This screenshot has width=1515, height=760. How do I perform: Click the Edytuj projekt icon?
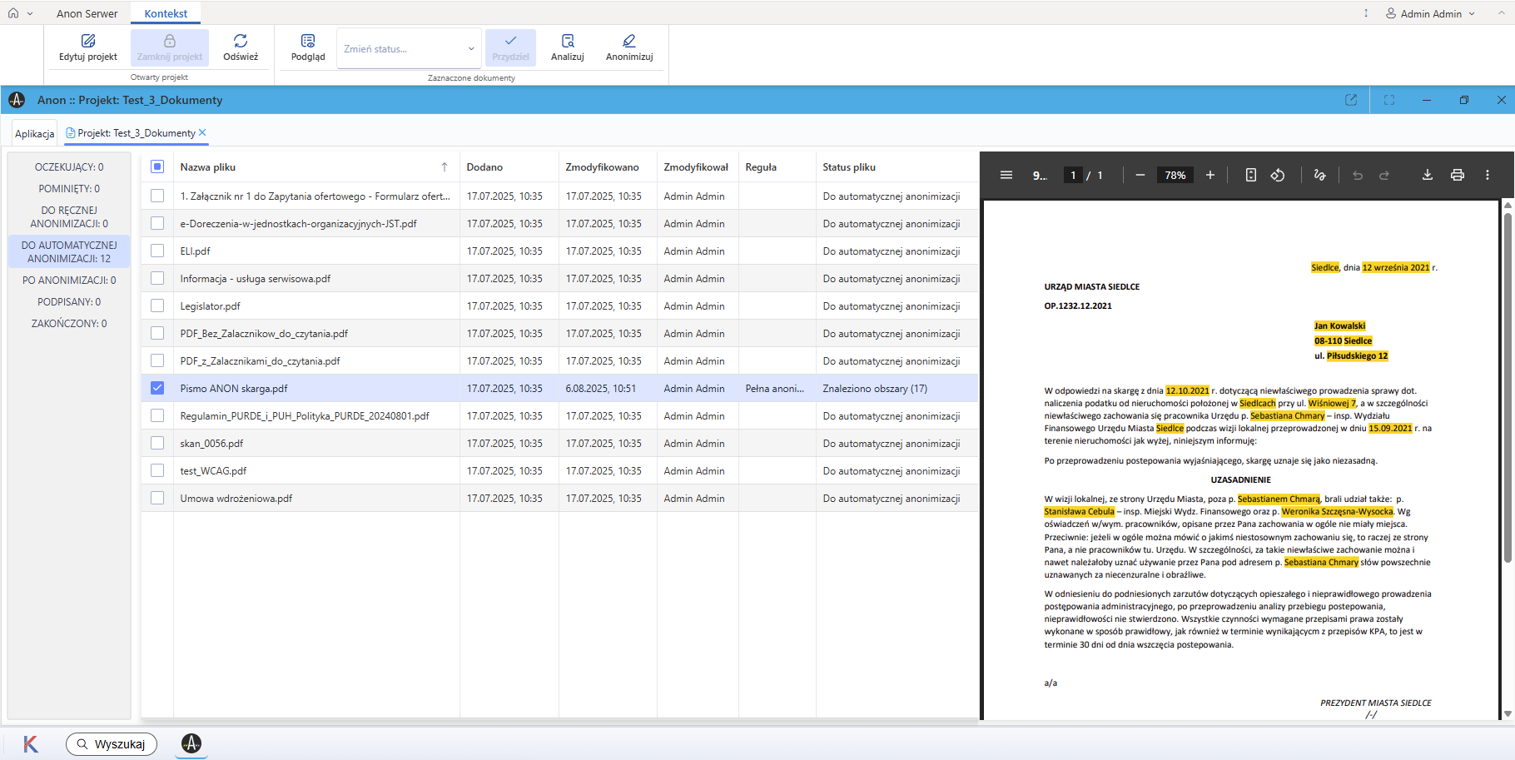[x=88, y=41]
